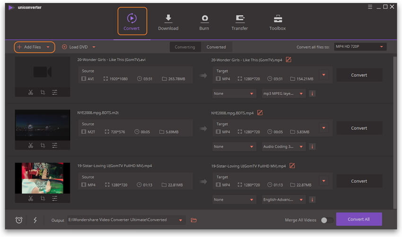Image resolution: width=402 pixels, height=237 pixels.
Task: Convert the Sistar Loving U video
Action: pos(359,181)
